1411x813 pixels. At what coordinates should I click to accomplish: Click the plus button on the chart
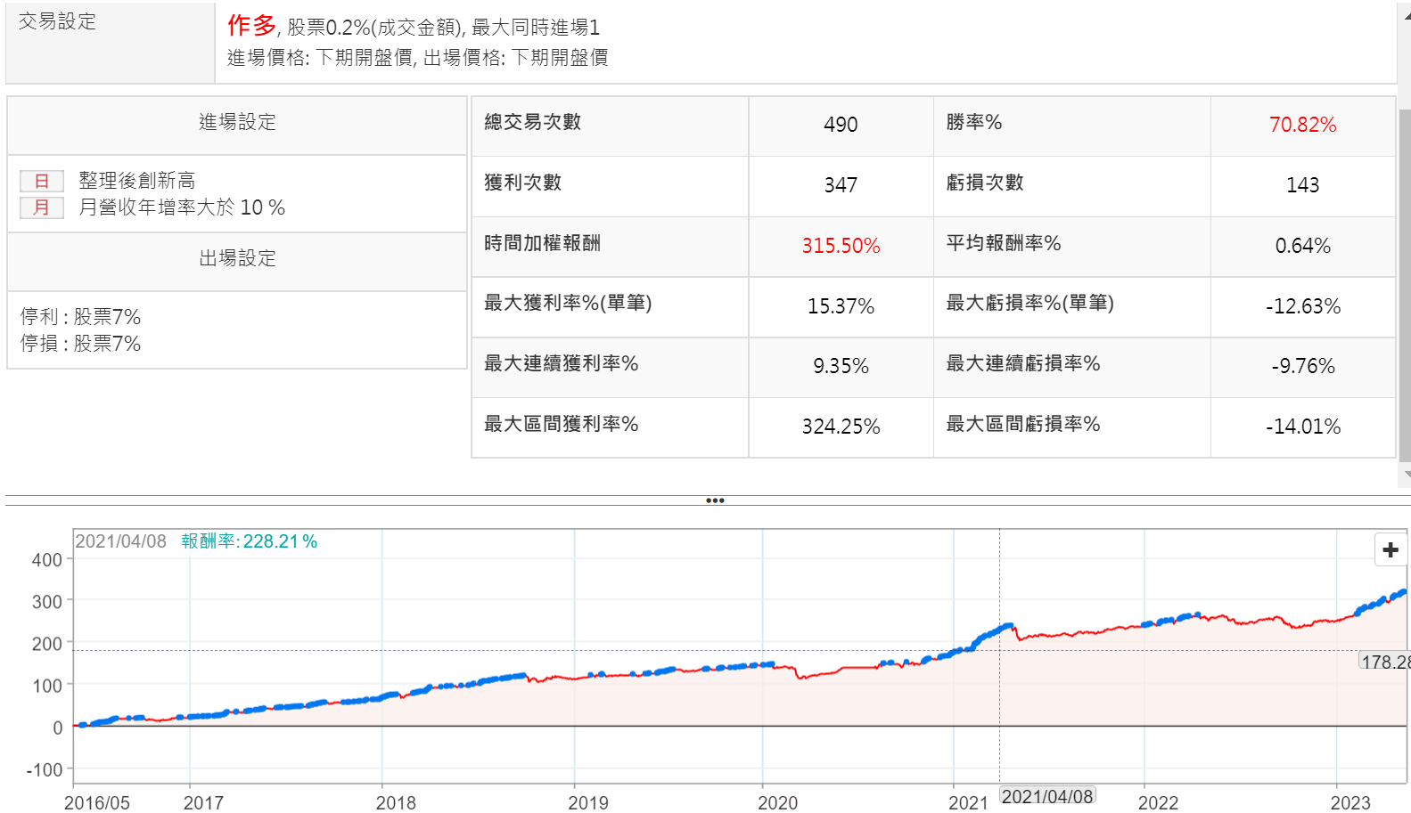pyautogui.click(x=1390, y=550)
